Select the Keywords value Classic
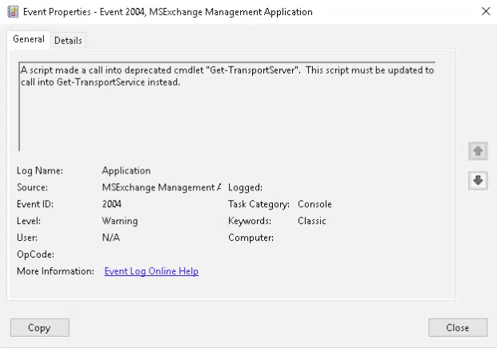The width and height of the screenshot is (497, 348). click(312, 221)
